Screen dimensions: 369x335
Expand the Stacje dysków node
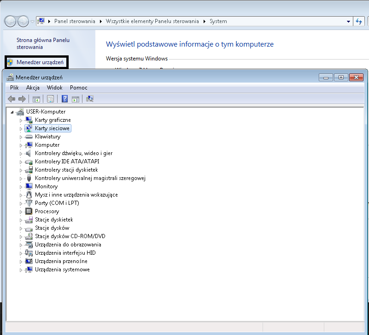[21, 228]
